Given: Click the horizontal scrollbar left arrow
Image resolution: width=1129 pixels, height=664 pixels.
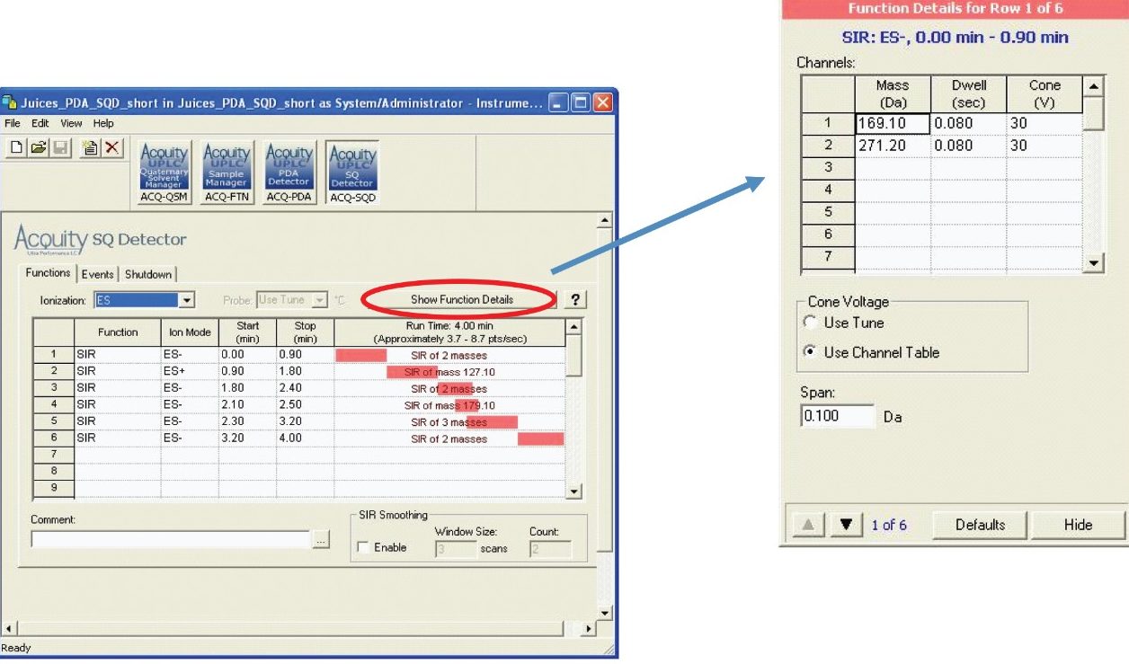Looking at the screenshot, I should coord(7,628).
